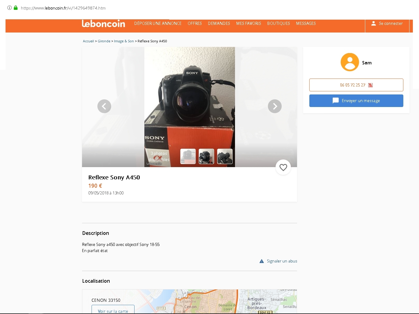
Task: Show previous photo with left arrow
Action: point(104,106)
